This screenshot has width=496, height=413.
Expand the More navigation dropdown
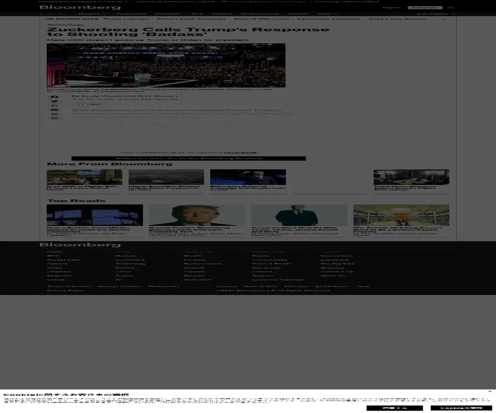point(328,14)
